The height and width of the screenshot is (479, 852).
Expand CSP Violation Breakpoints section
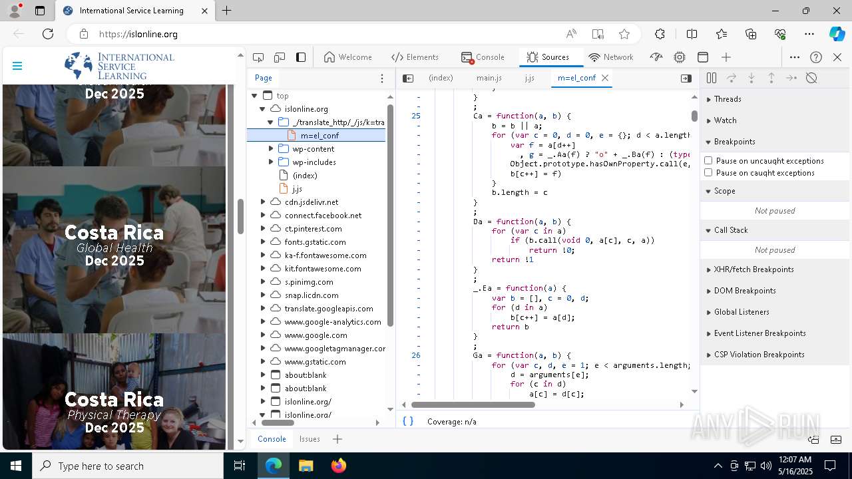(x=775, y=355)
